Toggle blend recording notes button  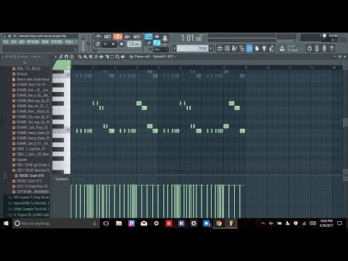click(128, 37)
